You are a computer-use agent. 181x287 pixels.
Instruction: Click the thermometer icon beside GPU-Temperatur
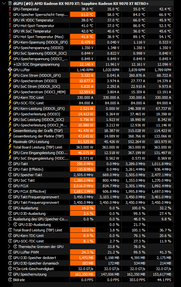click(x=10, y=9)
